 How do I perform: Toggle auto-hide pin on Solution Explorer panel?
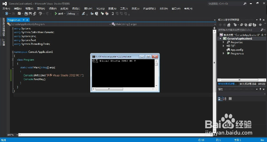coord(260,20)
